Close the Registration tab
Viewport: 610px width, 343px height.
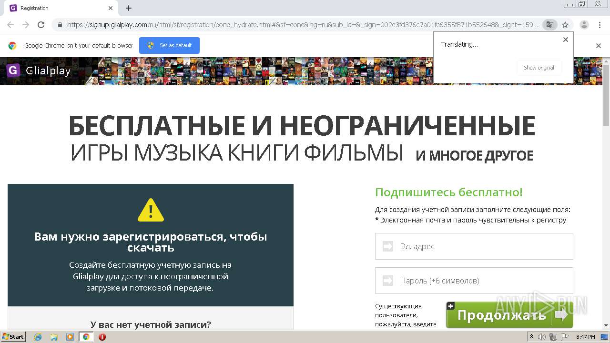111,8
